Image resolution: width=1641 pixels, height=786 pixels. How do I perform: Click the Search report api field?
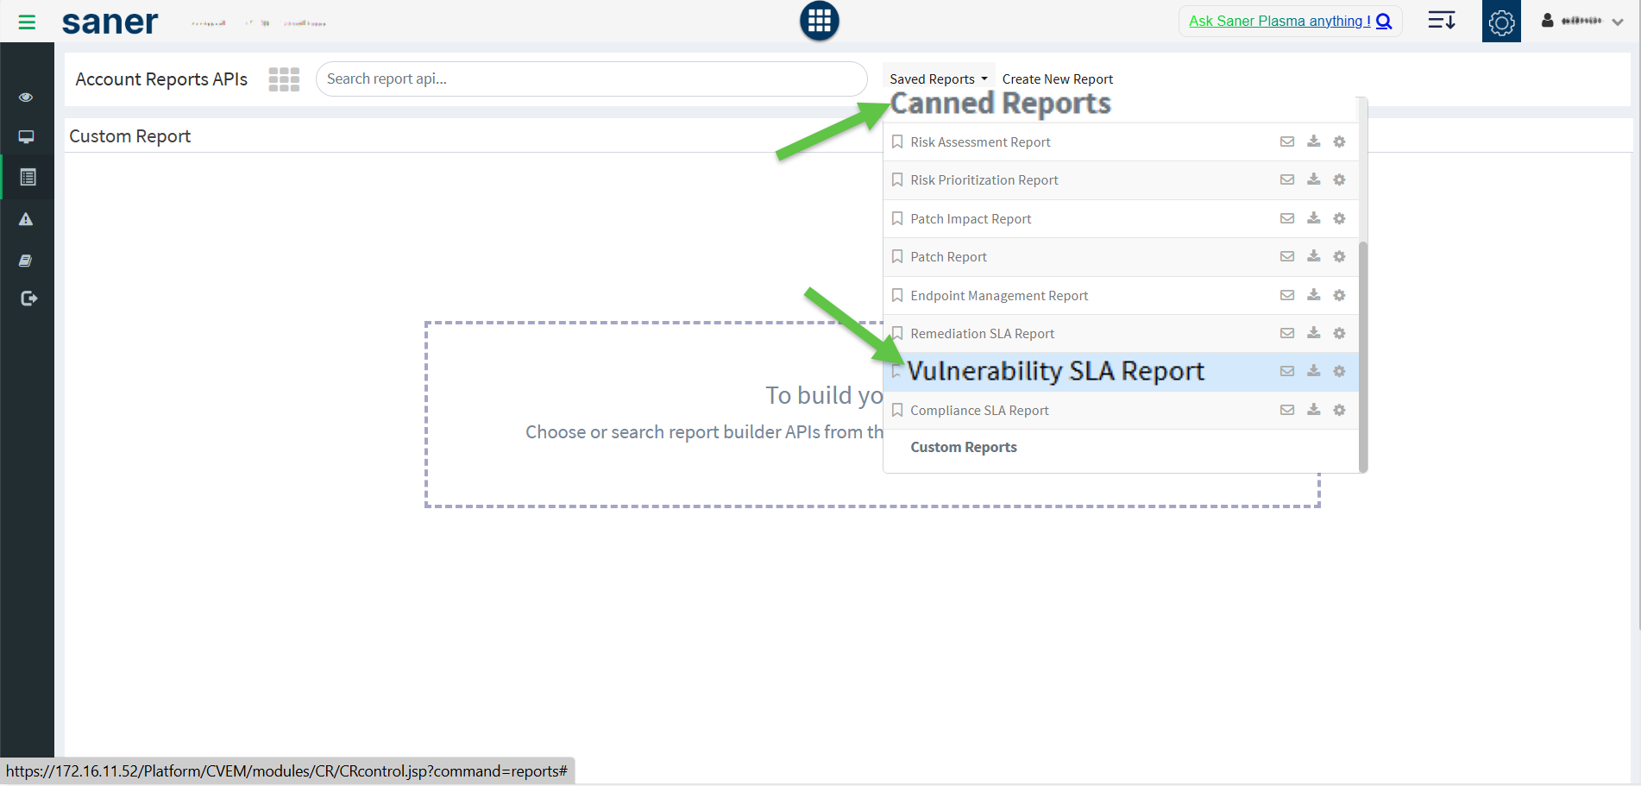pyautogui.click(x=591, y=79)
